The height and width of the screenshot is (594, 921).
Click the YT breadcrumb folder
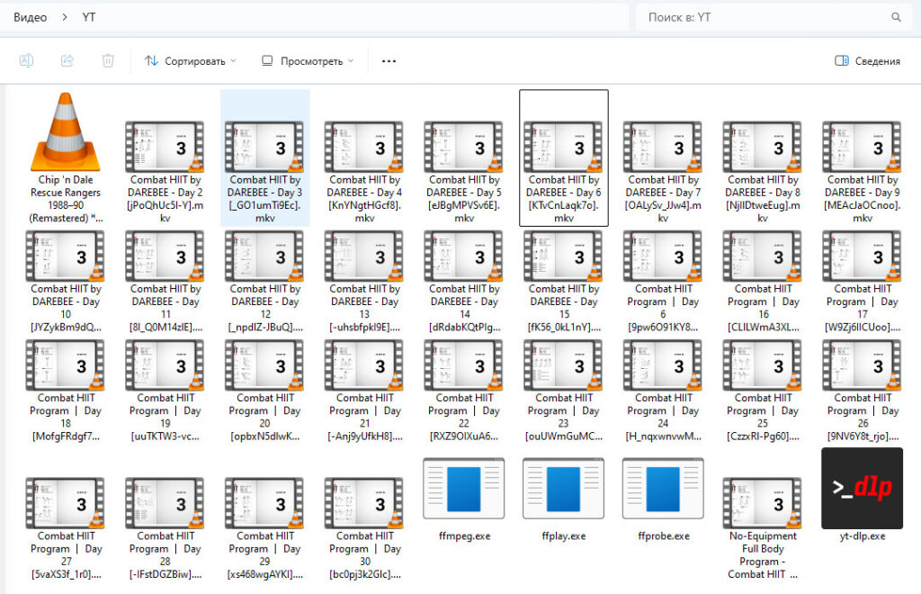click(x=89, y=17)
